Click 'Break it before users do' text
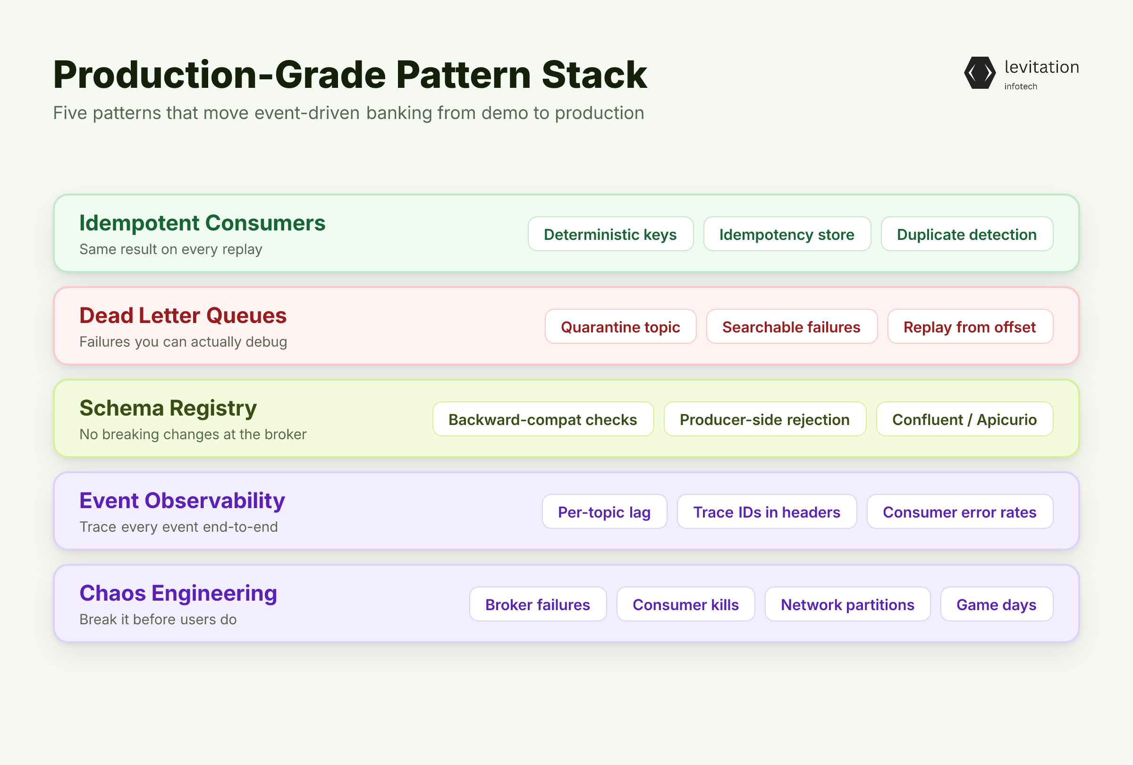This screenshot has width=1133, height=765. [158, 620]
